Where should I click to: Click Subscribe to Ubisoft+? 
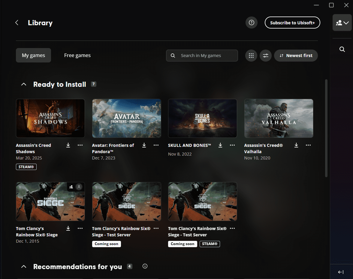coord(292,23)
